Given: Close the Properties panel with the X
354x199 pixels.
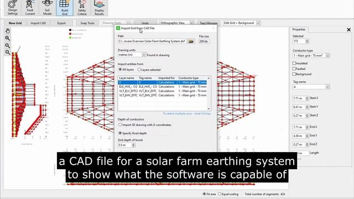Looking at the screenshot, I should (348, 29).
